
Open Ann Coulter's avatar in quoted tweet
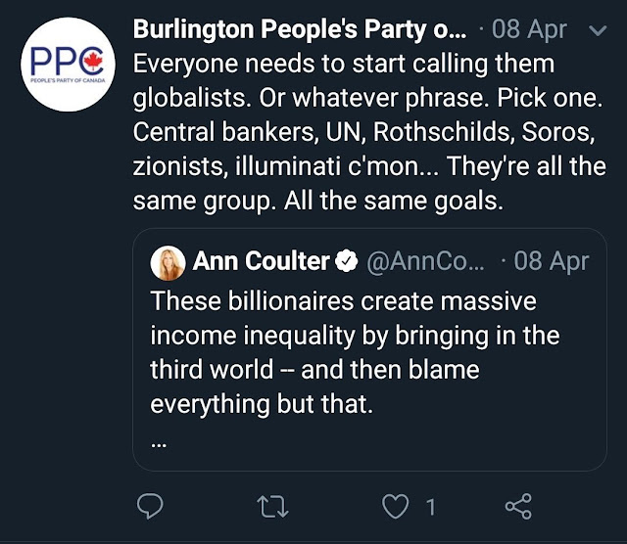pos(168,263)
